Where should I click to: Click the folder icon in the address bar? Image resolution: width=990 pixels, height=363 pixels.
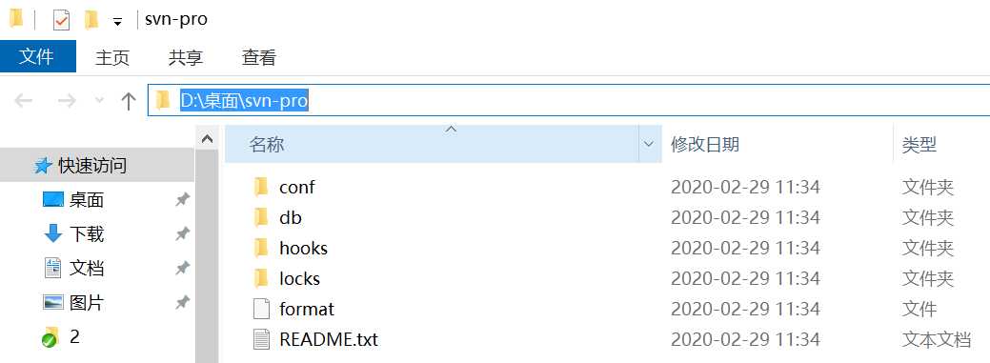pyautogui.click(x=163, y=100)
